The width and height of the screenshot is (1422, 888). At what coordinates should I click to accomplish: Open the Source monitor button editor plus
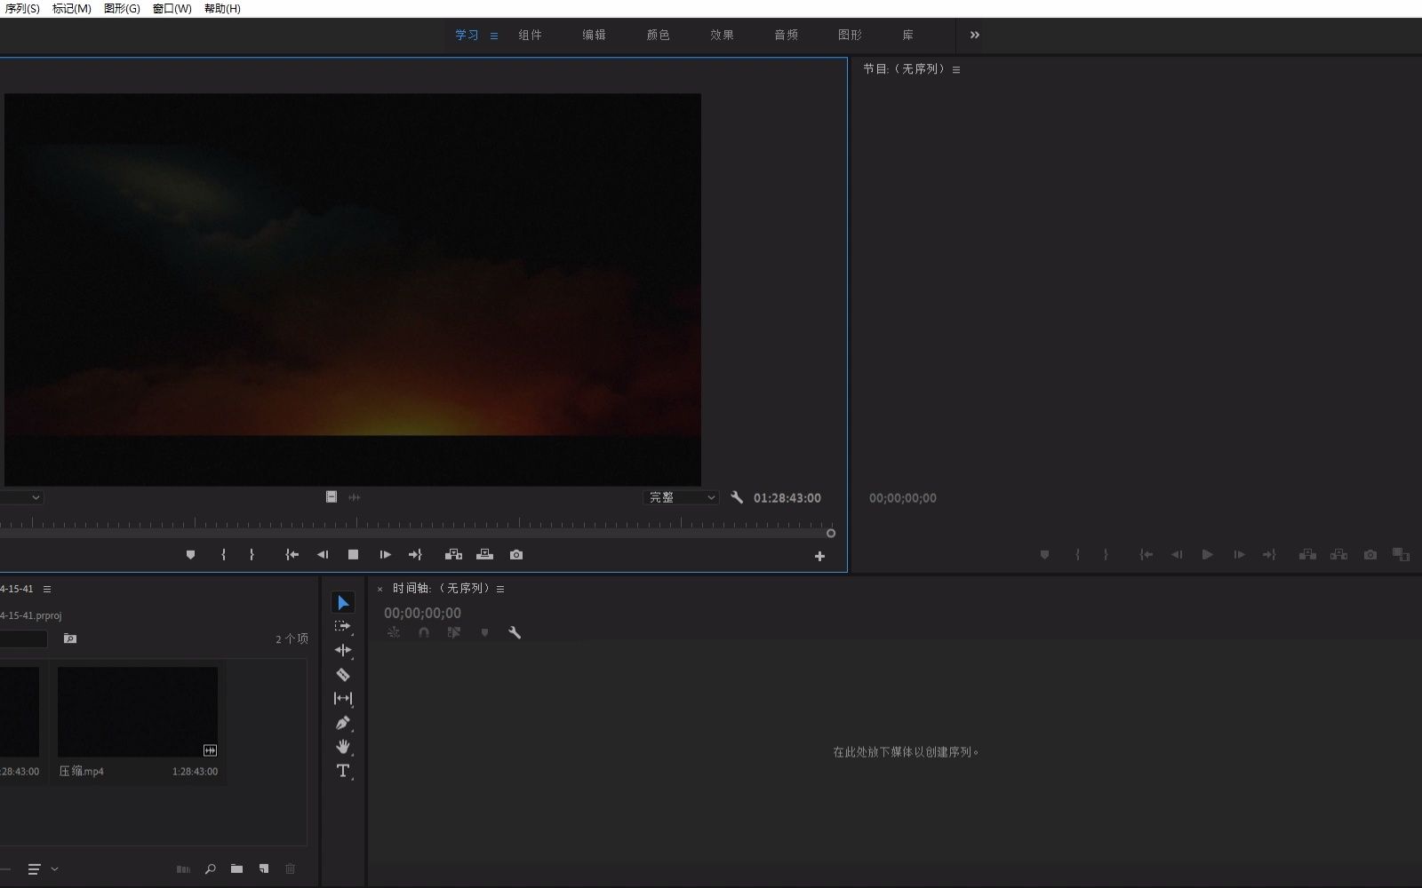click(819, 557)
